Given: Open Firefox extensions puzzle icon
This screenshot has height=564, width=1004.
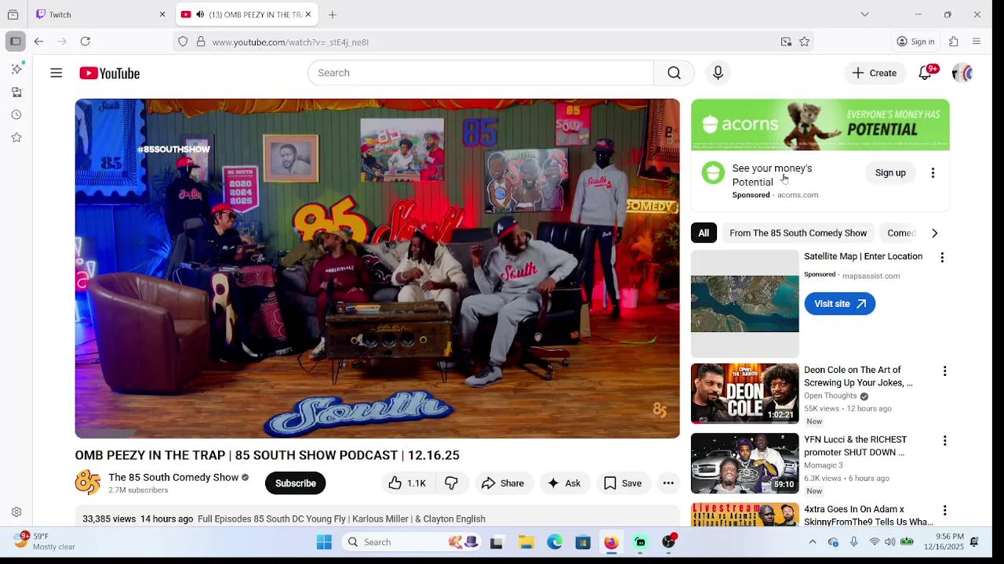Looking at the screenshot, I should [954, 42].
